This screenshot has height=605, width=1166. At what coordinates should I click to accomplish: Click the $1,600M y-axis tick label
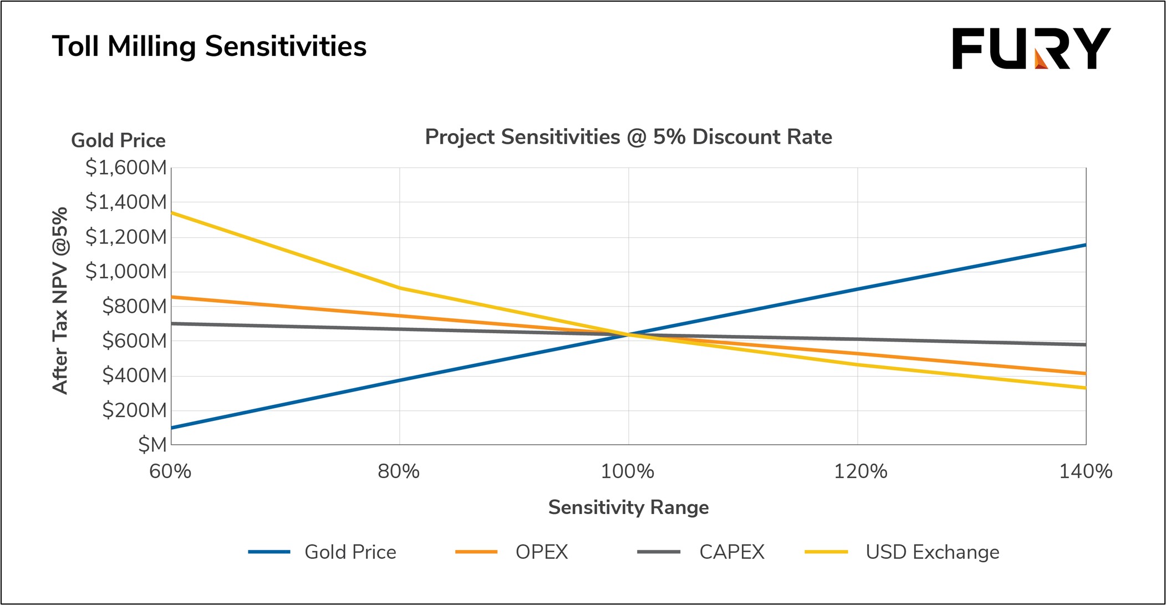126,167
